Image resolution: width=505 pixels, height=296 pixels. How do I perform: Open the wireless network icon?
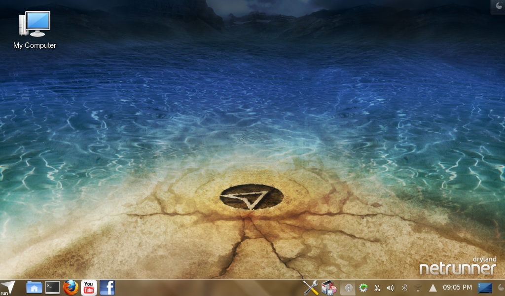(418, 288)
